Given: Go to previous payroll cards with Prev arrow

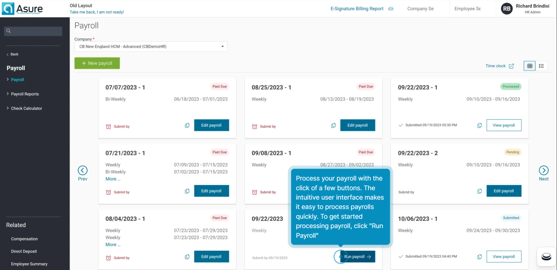Looking at the screenshot, I should coord(83,170).
